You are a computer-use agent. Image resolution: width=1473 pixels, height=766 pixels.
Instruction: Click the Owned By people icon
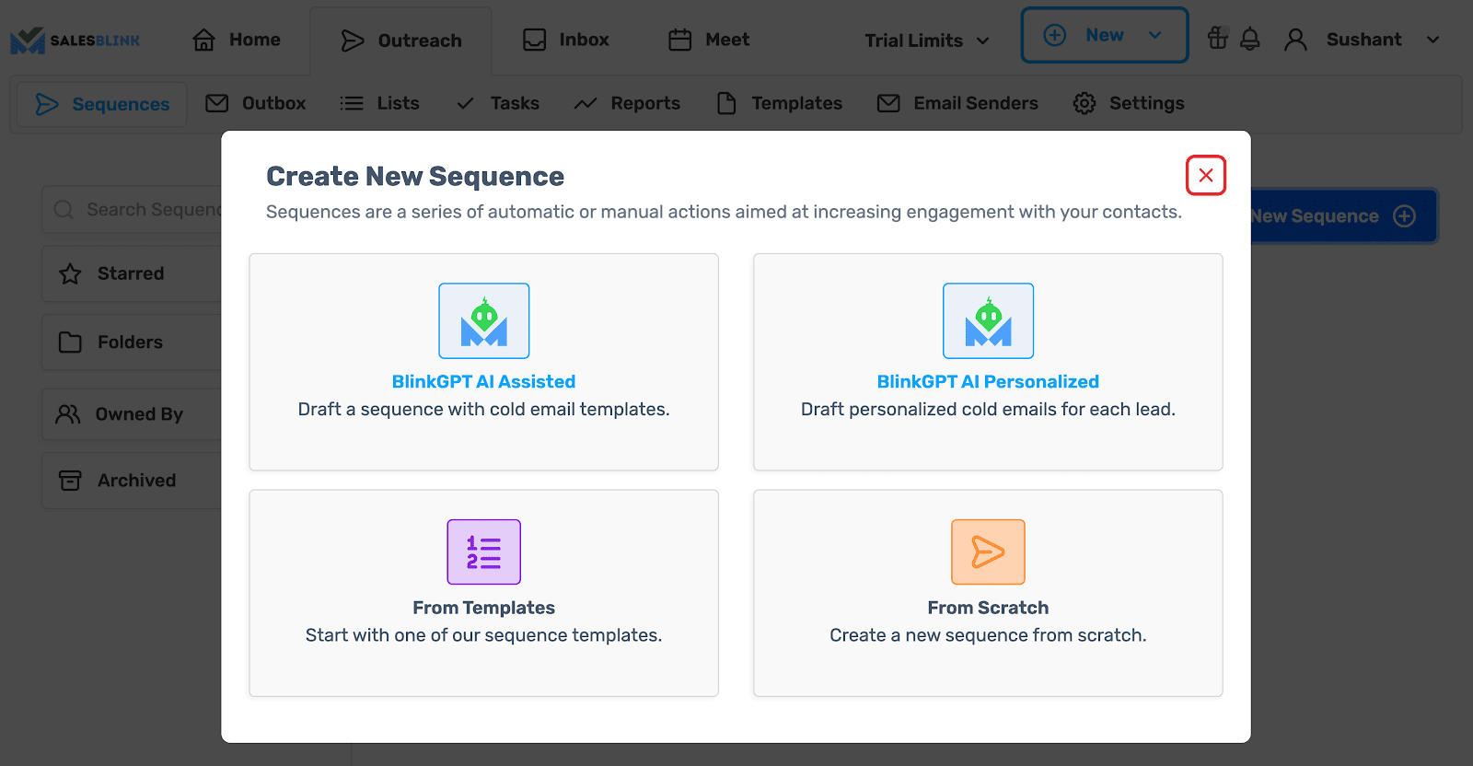pyautogui.click(x=68, y=414)
